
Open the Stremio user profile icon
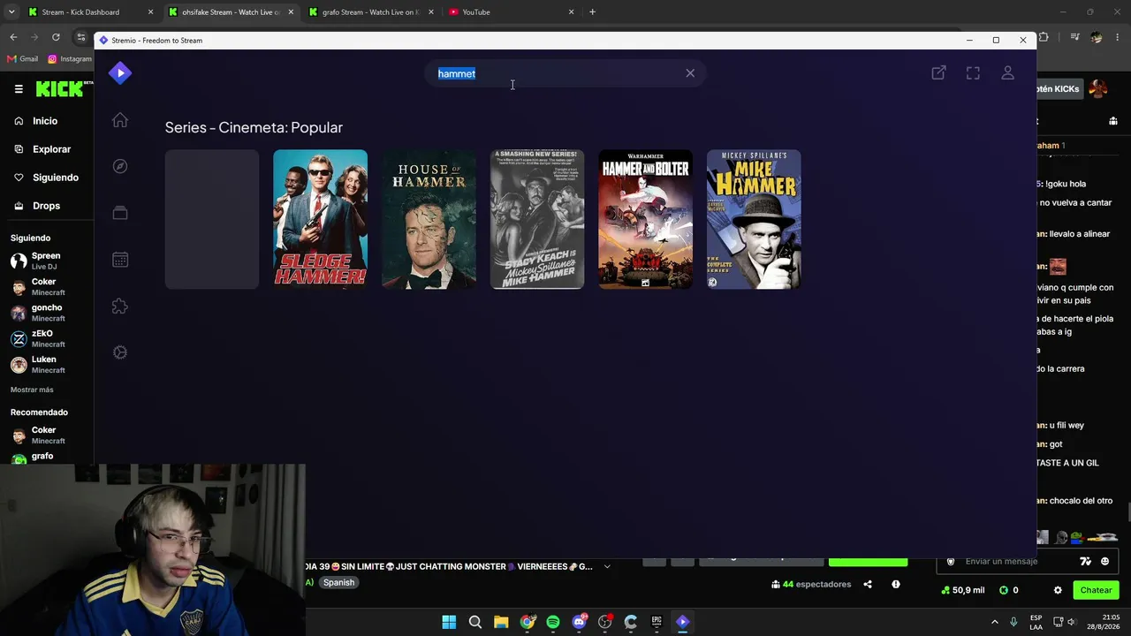click(1007, 73)
